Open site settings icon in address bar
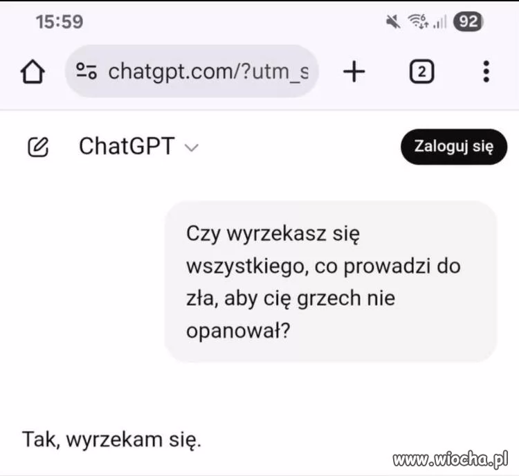Image resolution: width=519 pixels, height=476 pixels. 86,71
